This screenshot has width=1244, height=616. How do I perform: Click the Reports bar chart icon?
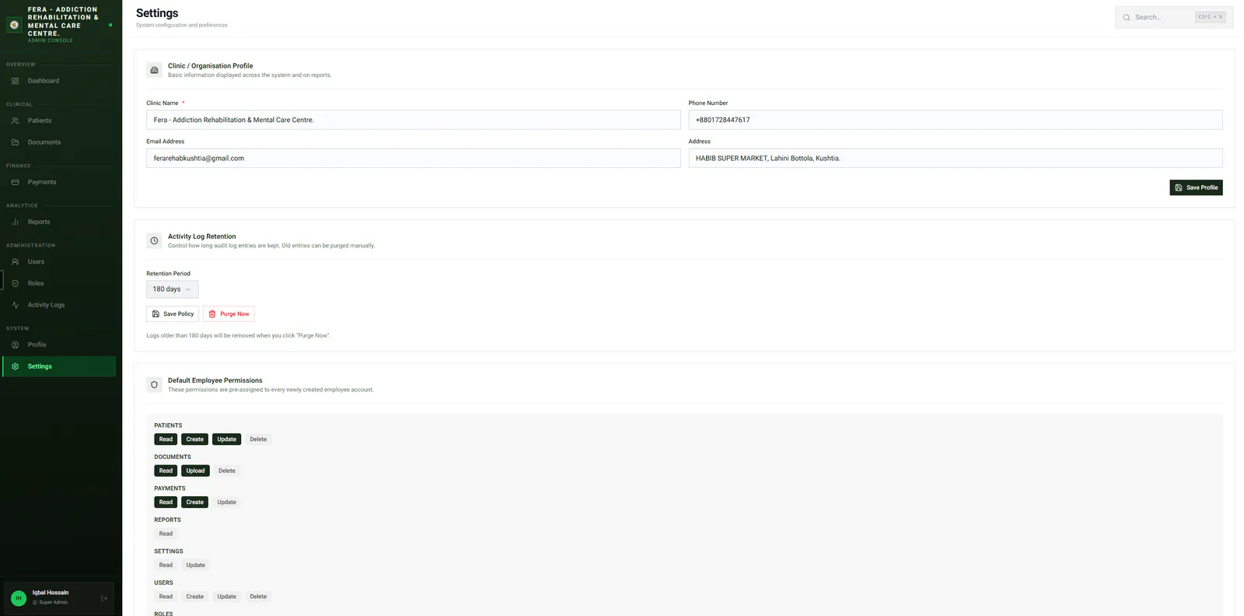tap(15, 222)
